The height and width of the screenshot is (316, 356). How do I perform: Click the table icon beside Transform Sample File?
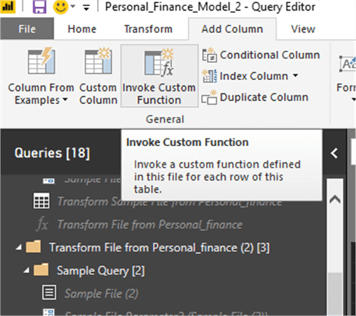[x=42, y=201]
